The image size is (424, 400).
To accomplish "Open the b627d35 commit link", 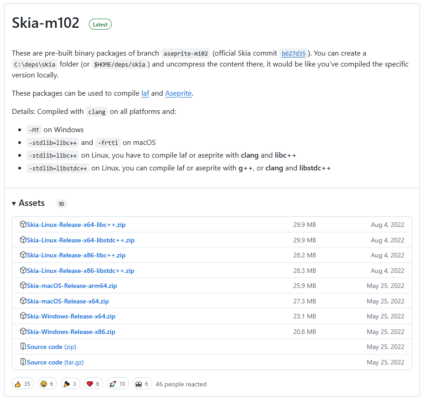I will coord(294,53).
